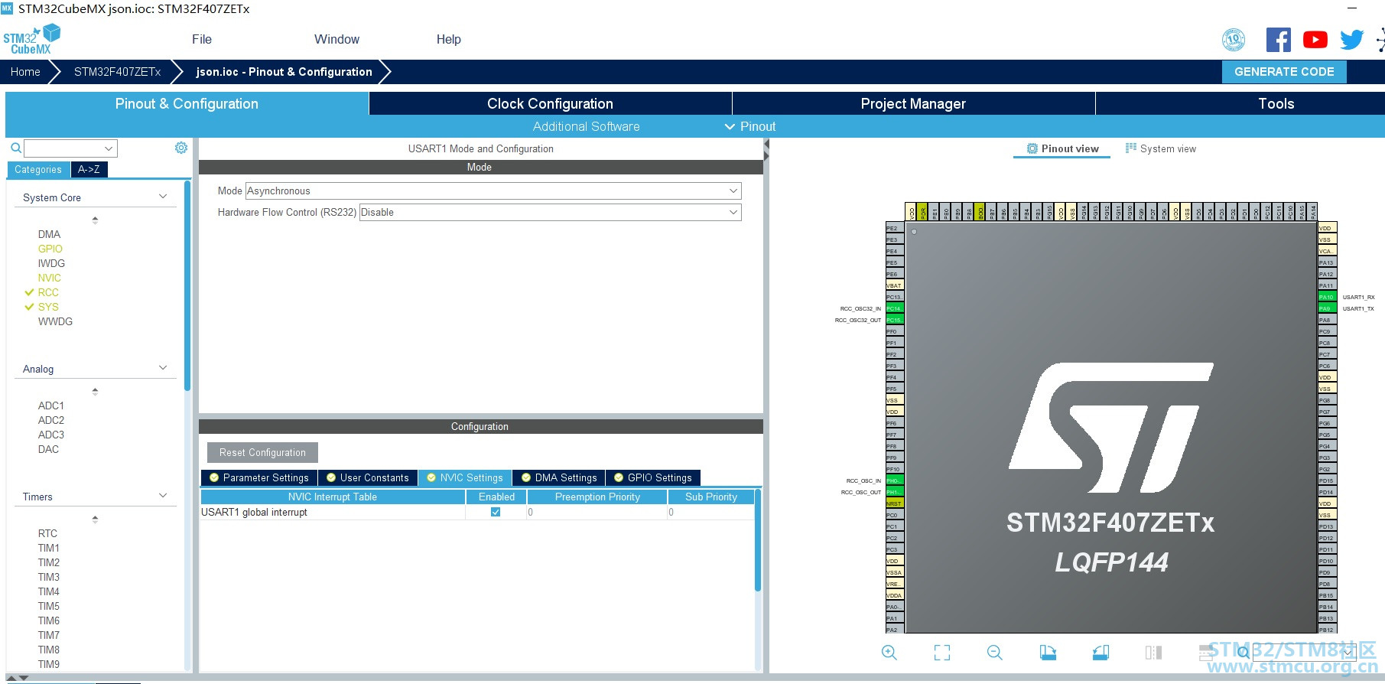1385x684 pixels.
Task: Go to the Home breadcrumb
Action: pyautogui.click(x=25, y=71)
